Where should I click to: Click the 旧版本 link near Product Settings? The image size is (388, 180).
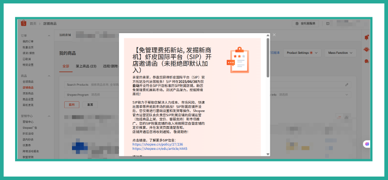275,53
